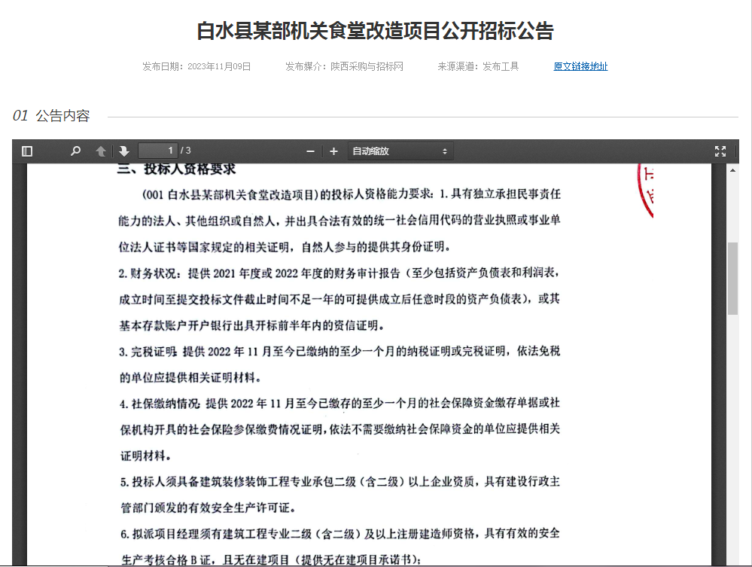The height and width of the screenshot is (567, 752).
Task: Click the line starting 4. 社保缴纳情况
Action: pyautogui.click(x=339, y=404)
